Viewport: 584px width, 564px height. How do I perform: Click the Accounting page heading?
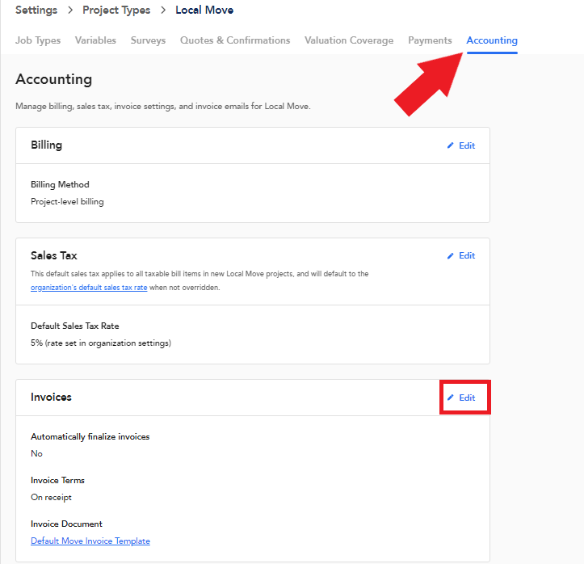pos(53,79)
